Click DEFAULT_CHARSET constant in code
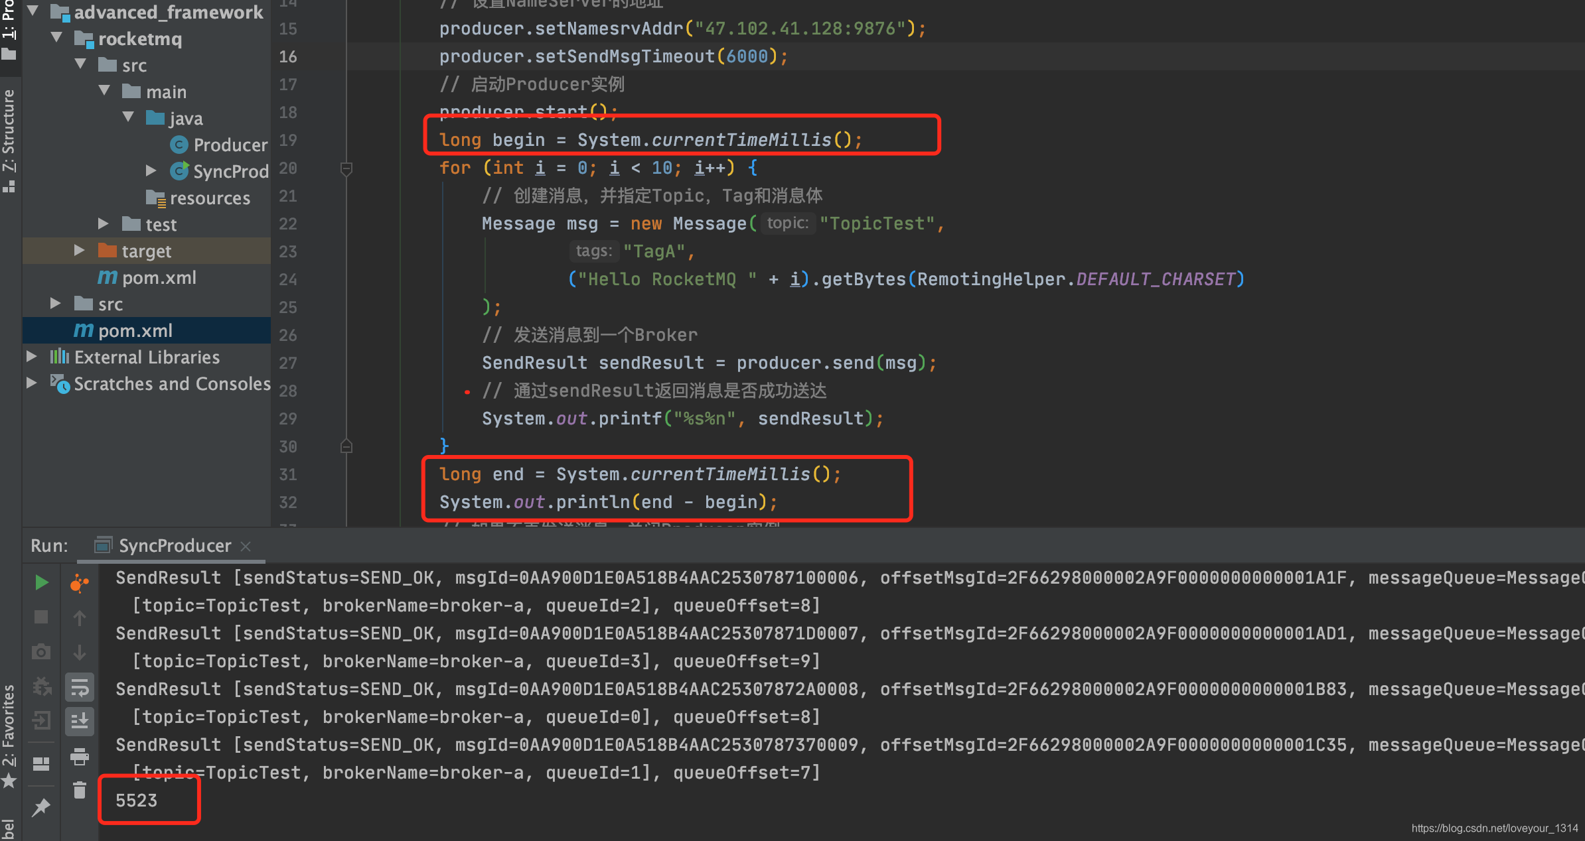 coord(1155,280)
